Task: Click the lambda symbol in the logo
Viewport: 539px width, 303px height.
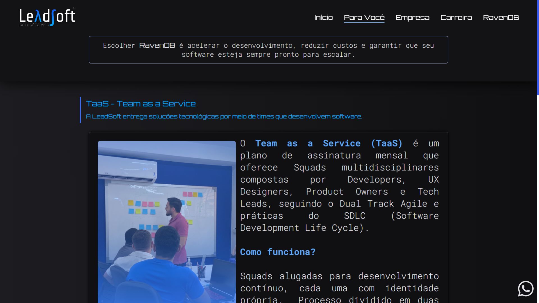Action: (x=38, y=17)
